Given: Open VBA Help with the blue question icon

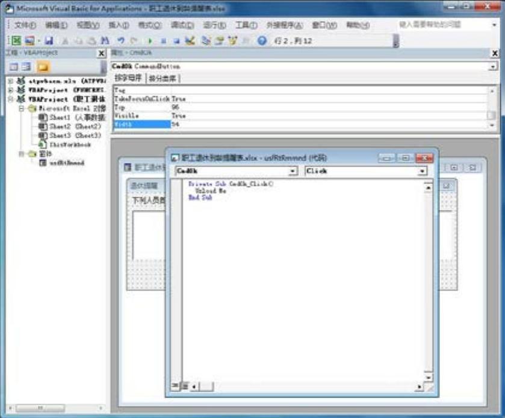Looking at the screenshot, I should [262, 40].
